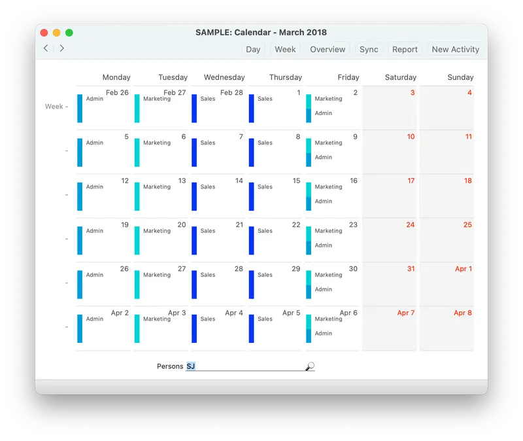This screenshot has width=523, height=441.
Task: Go to previous month with back arrow
Action: [x=46, y=48]
